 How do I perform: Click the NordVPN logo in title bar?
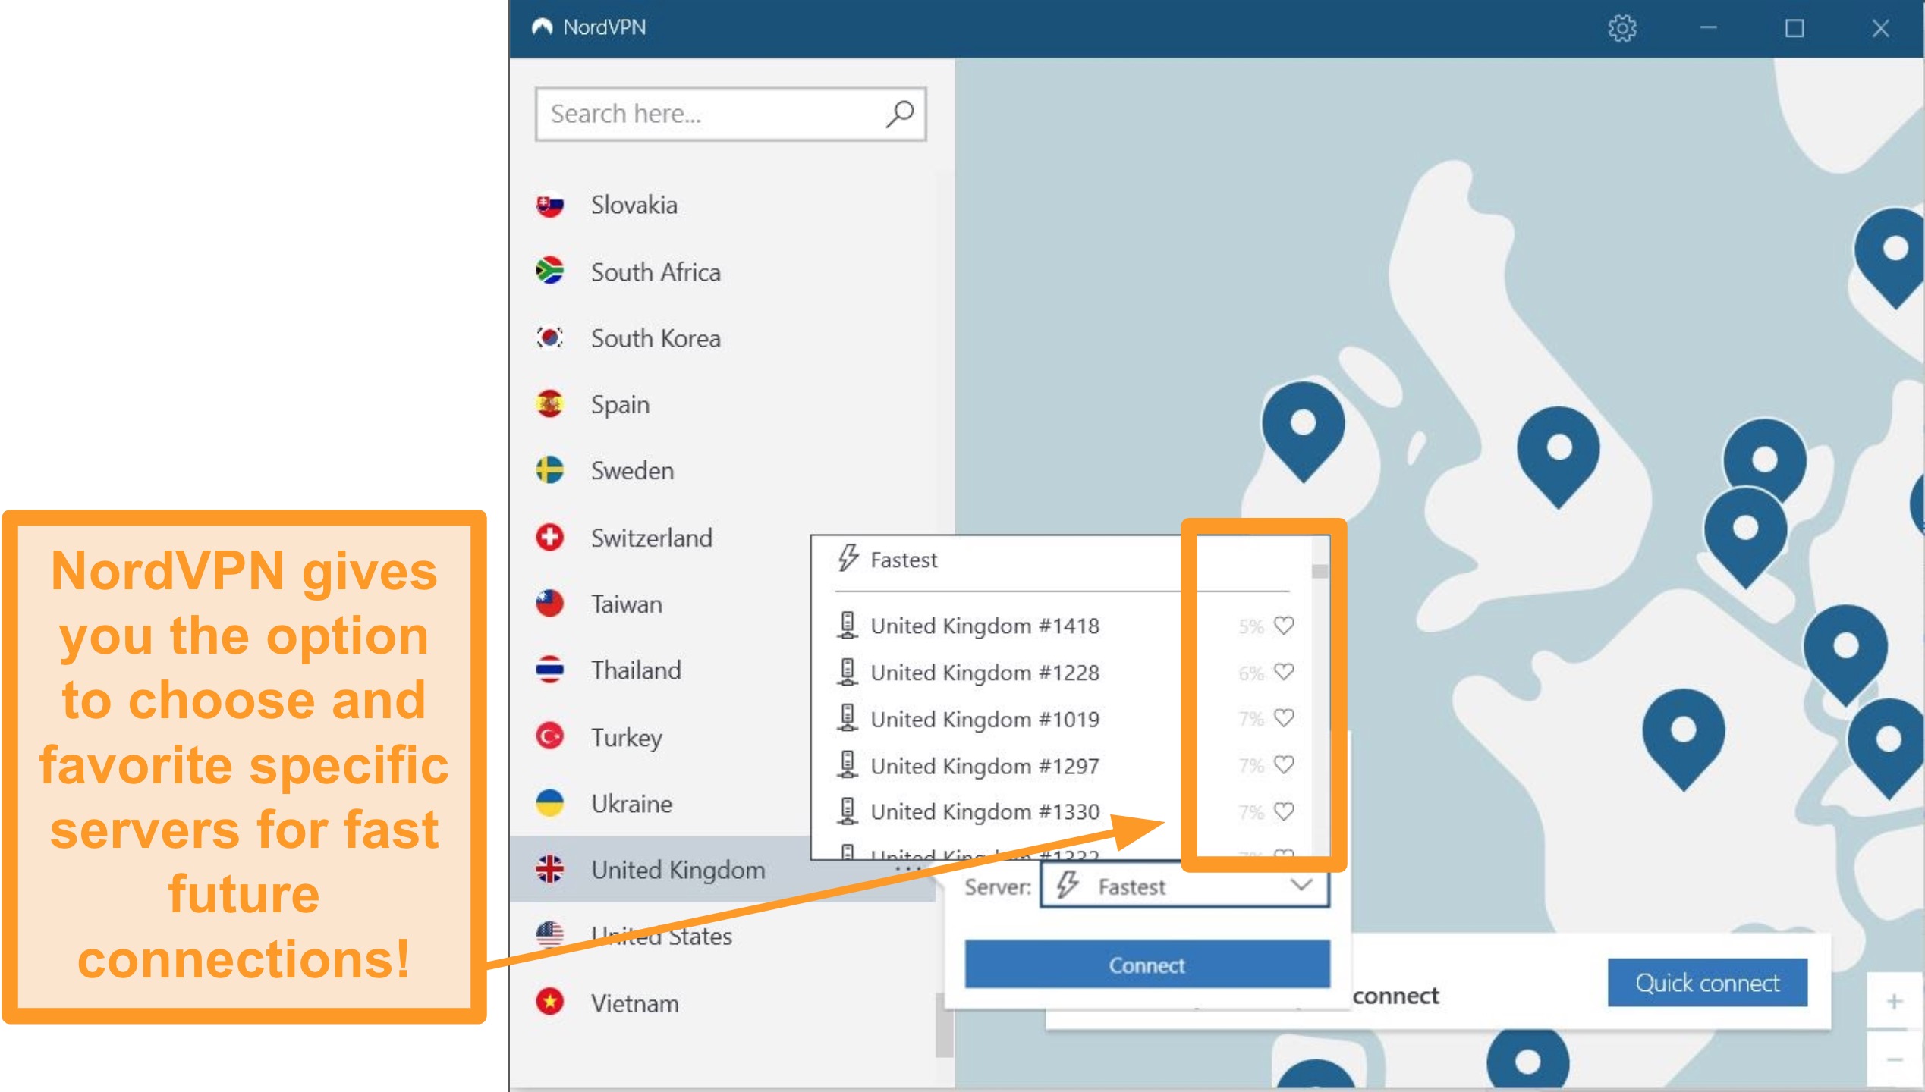point(542,27)
